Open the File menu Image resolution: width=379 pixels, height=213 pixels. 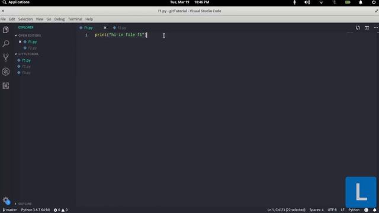pos(3,19)
